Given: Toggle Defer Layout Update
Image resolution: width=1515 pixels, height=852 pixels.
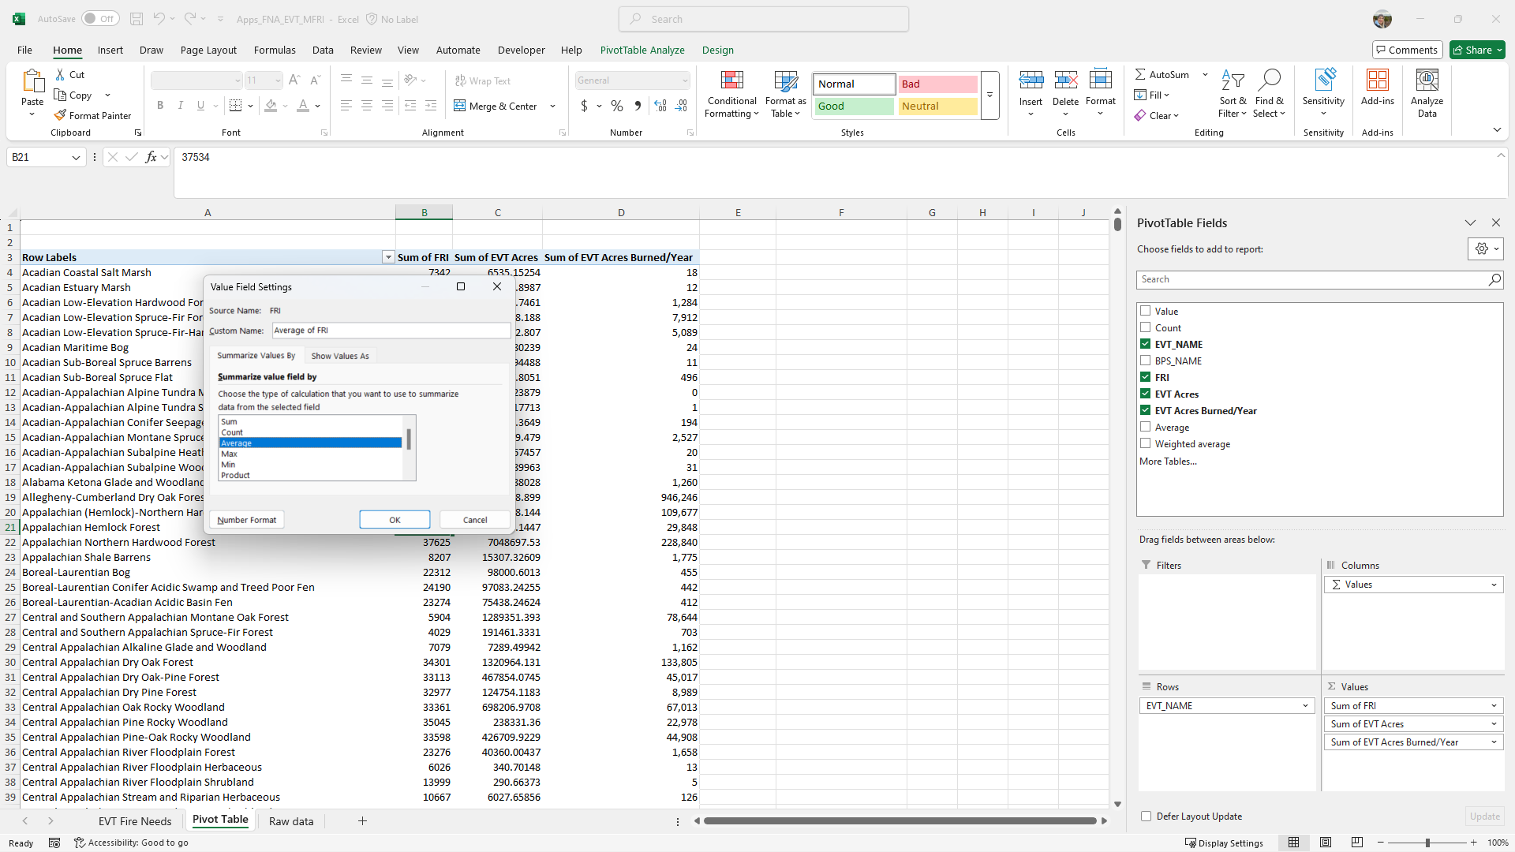Looking at the screenshot, I should pos(1146,816).
